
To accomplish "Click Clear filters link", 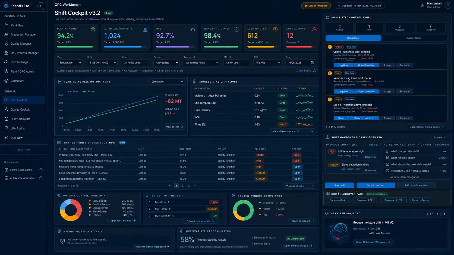I will click(x=304, y=71).
